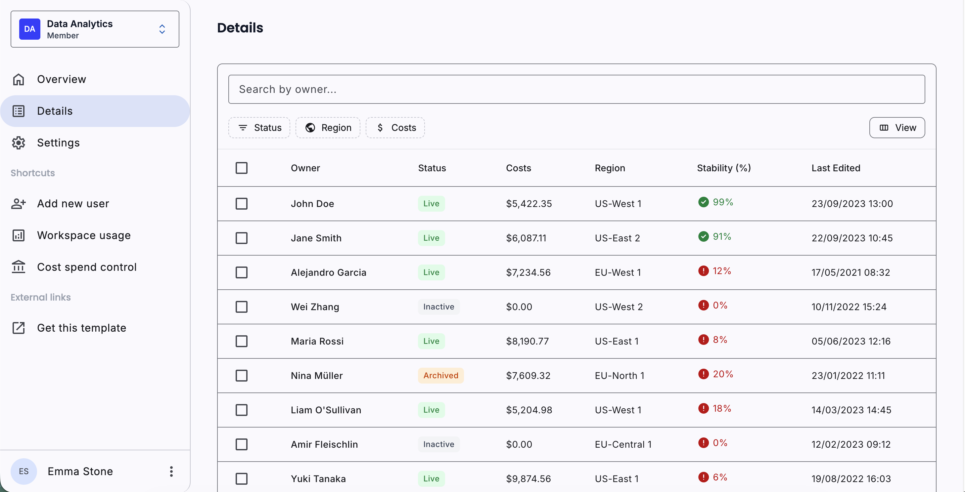
Task: Click the Workspace usage chart icon
Action: pyautogui.click(x=18, y=235)
